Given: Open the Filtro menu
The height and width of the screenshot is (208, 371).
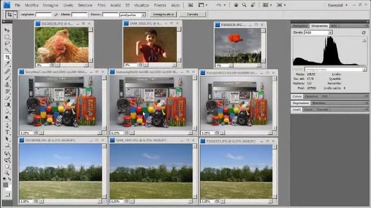Looking at the screenshot, I should click(x=101, y=5).
